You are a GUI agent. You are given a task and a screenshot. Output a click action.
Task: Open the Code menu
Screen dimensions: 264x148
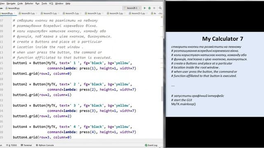coord(20,3)
